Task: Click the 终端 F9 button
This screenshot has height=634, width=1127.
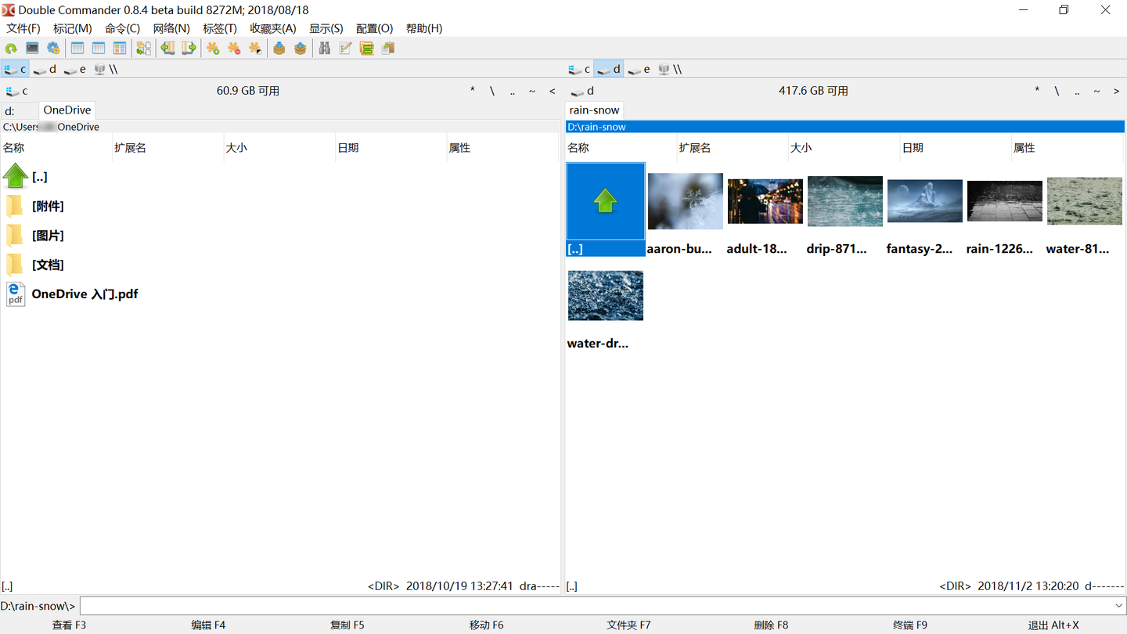Action: coord(910,625)
